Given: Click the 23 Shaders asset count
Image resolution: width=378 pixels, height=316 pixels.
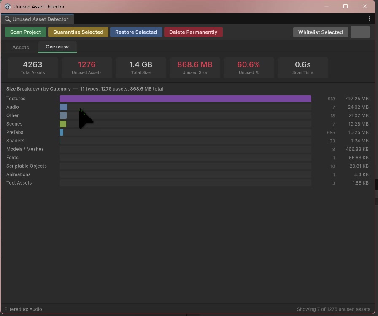Looking at the screenshot, I should (x=332, y=141).
